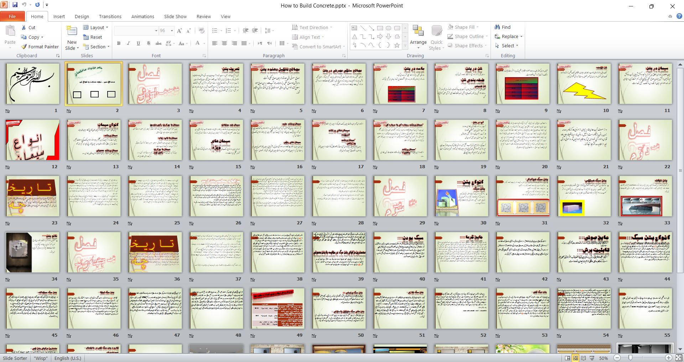Start Slide Show from the status bar
This screenshot has height=362, width=684.
pyautogui.click(x=592, y=358)
